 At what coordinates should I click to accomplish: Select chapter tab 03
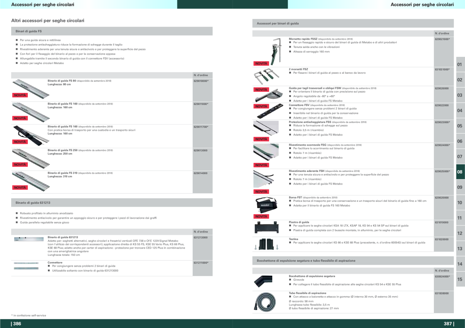[x=460, y=95]
